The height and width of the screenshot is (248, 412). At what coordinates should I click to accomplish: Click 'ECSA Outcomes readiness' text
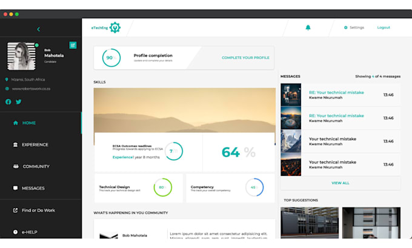click(132, 146)
